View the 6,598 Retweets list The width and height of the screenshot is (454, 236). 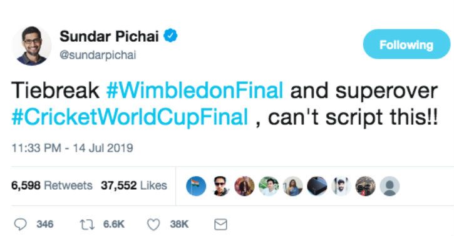[52, 185]
